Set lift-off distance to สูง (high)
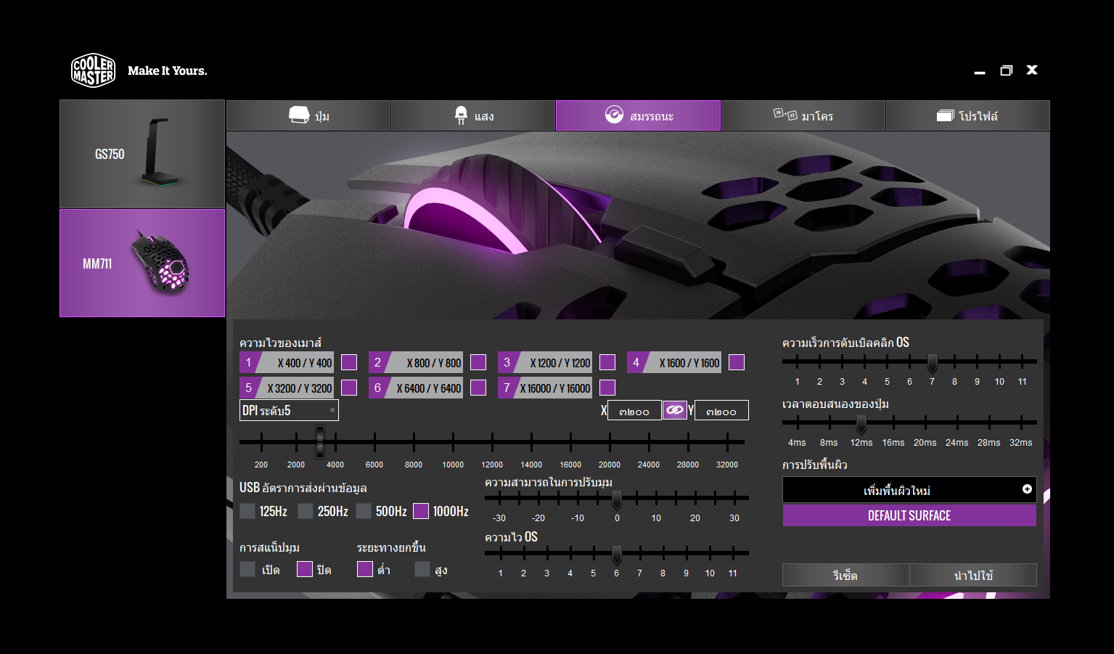 pyautogui.click(x=422, y=569)
